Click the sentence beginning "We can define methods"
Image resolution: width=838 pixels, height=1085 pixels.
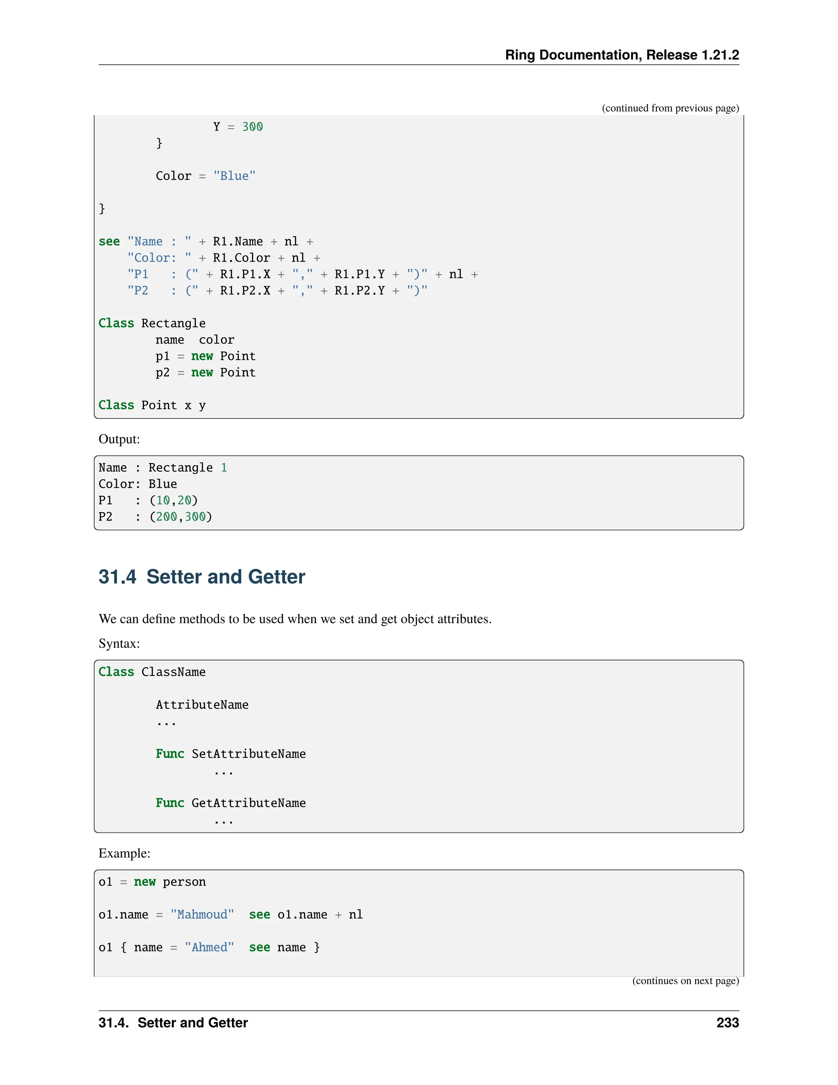[295, 619]
